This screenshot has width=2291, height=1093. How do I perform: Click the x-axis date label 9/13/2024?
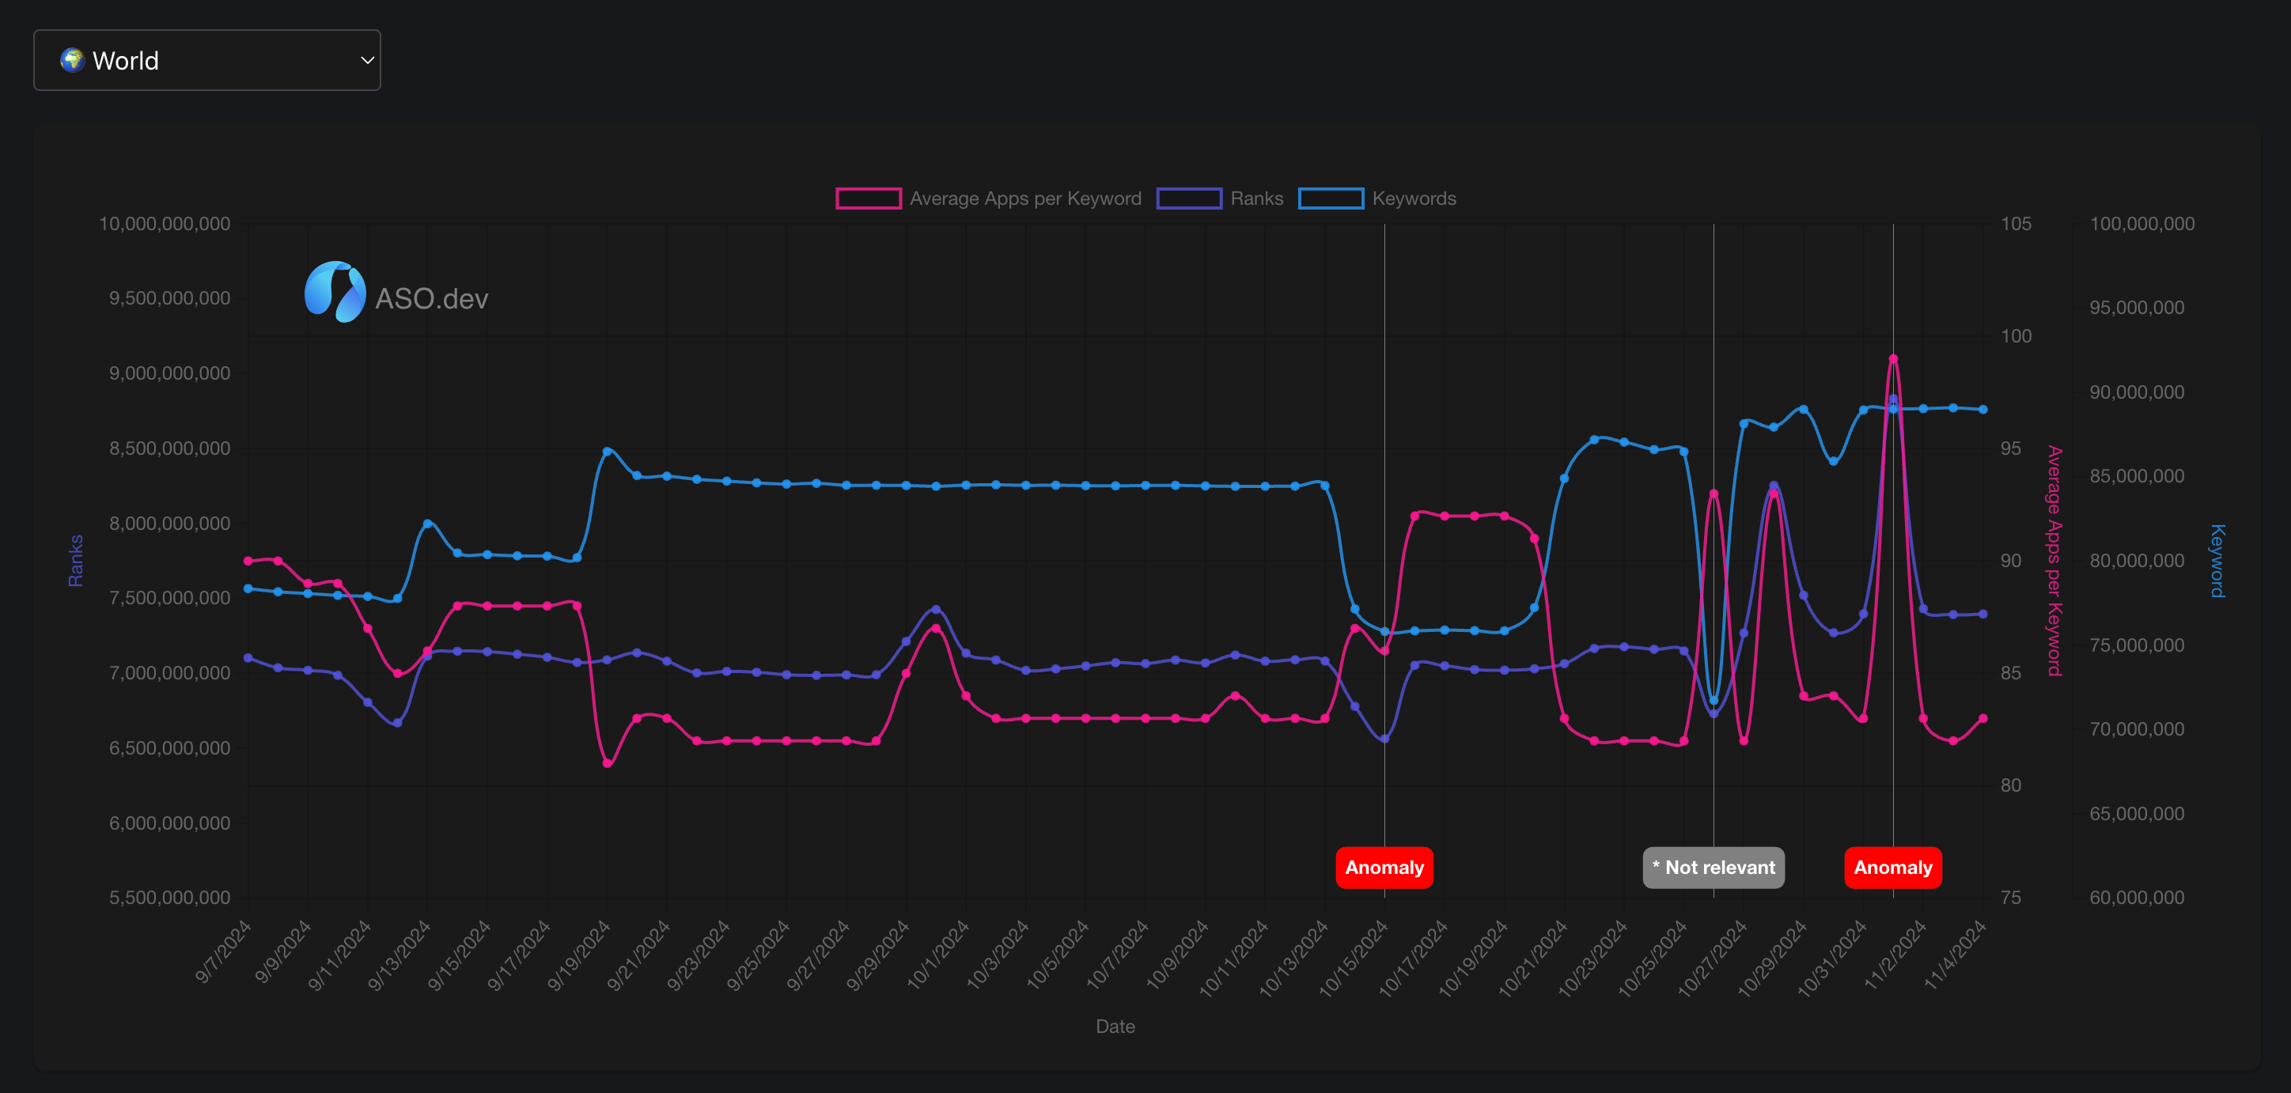point(400,956)
